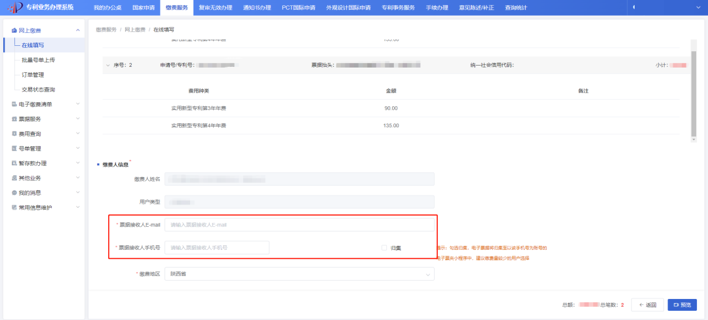Switch to the 国家申请 top menu
This screenshot has height=320, width=708.
pyautogui.click(x=144, y=7)
